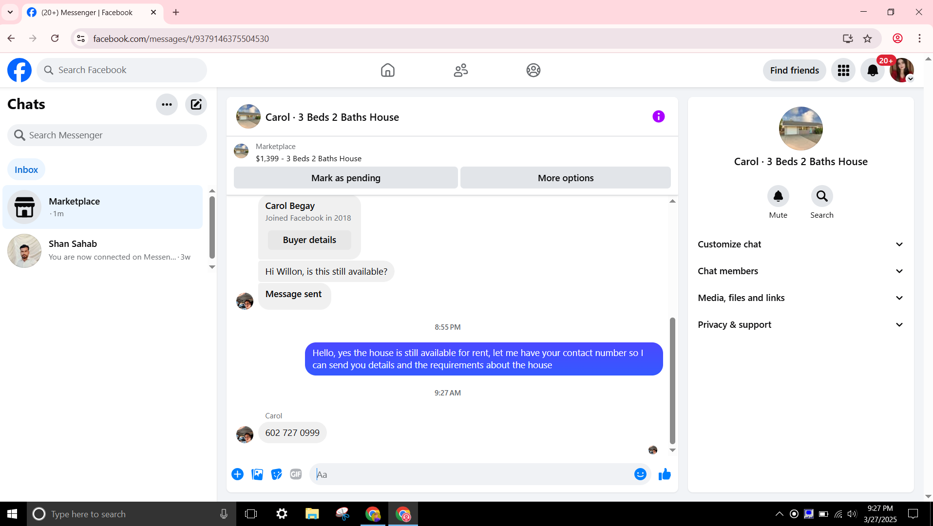Screen dimensions: 933x526
Task: Send a thumbs-up like
Action: pyautogui.click(x=665, y=474)
